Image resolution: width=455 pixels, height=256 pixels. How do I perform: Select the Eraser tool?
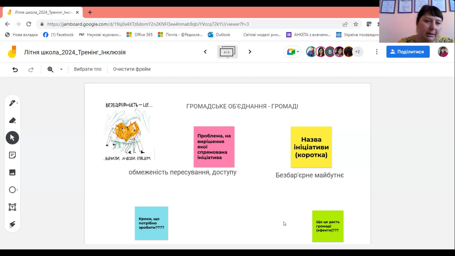pyautogui.click(x=12, y=120)
